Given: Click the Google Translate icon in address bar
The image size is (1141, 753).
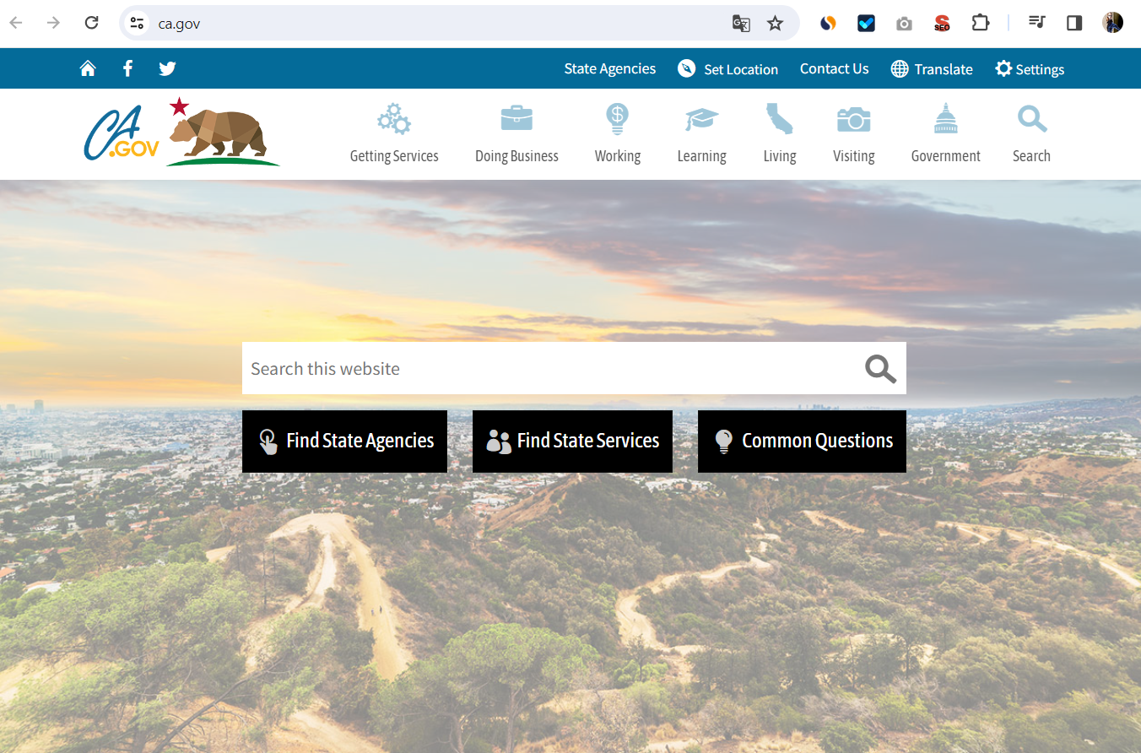Looking at the screenshot, I should point(741,24).
